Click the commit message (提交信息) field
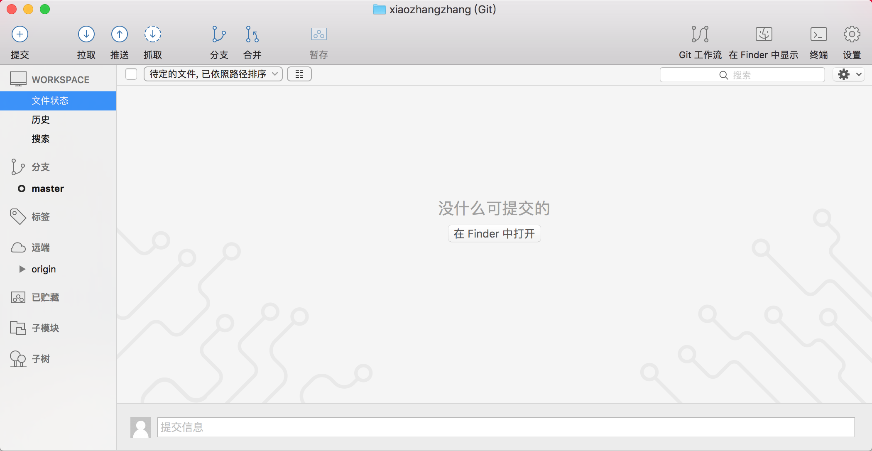Screen dimensions: 872x451 point(505,427)
